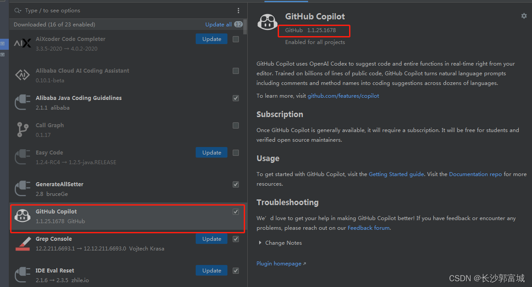Toggle the Grep Console enabled checkbox
Screen dimensions: 532x287
(235, 239)
